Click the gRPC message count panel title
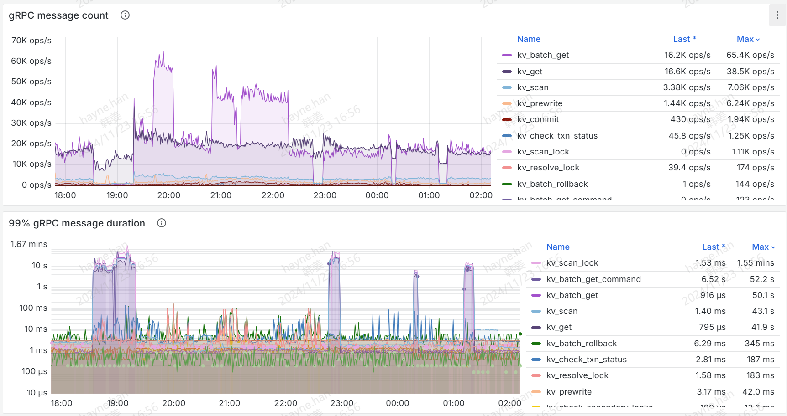The height and width of the screenshot is (416, 787). 58,15
